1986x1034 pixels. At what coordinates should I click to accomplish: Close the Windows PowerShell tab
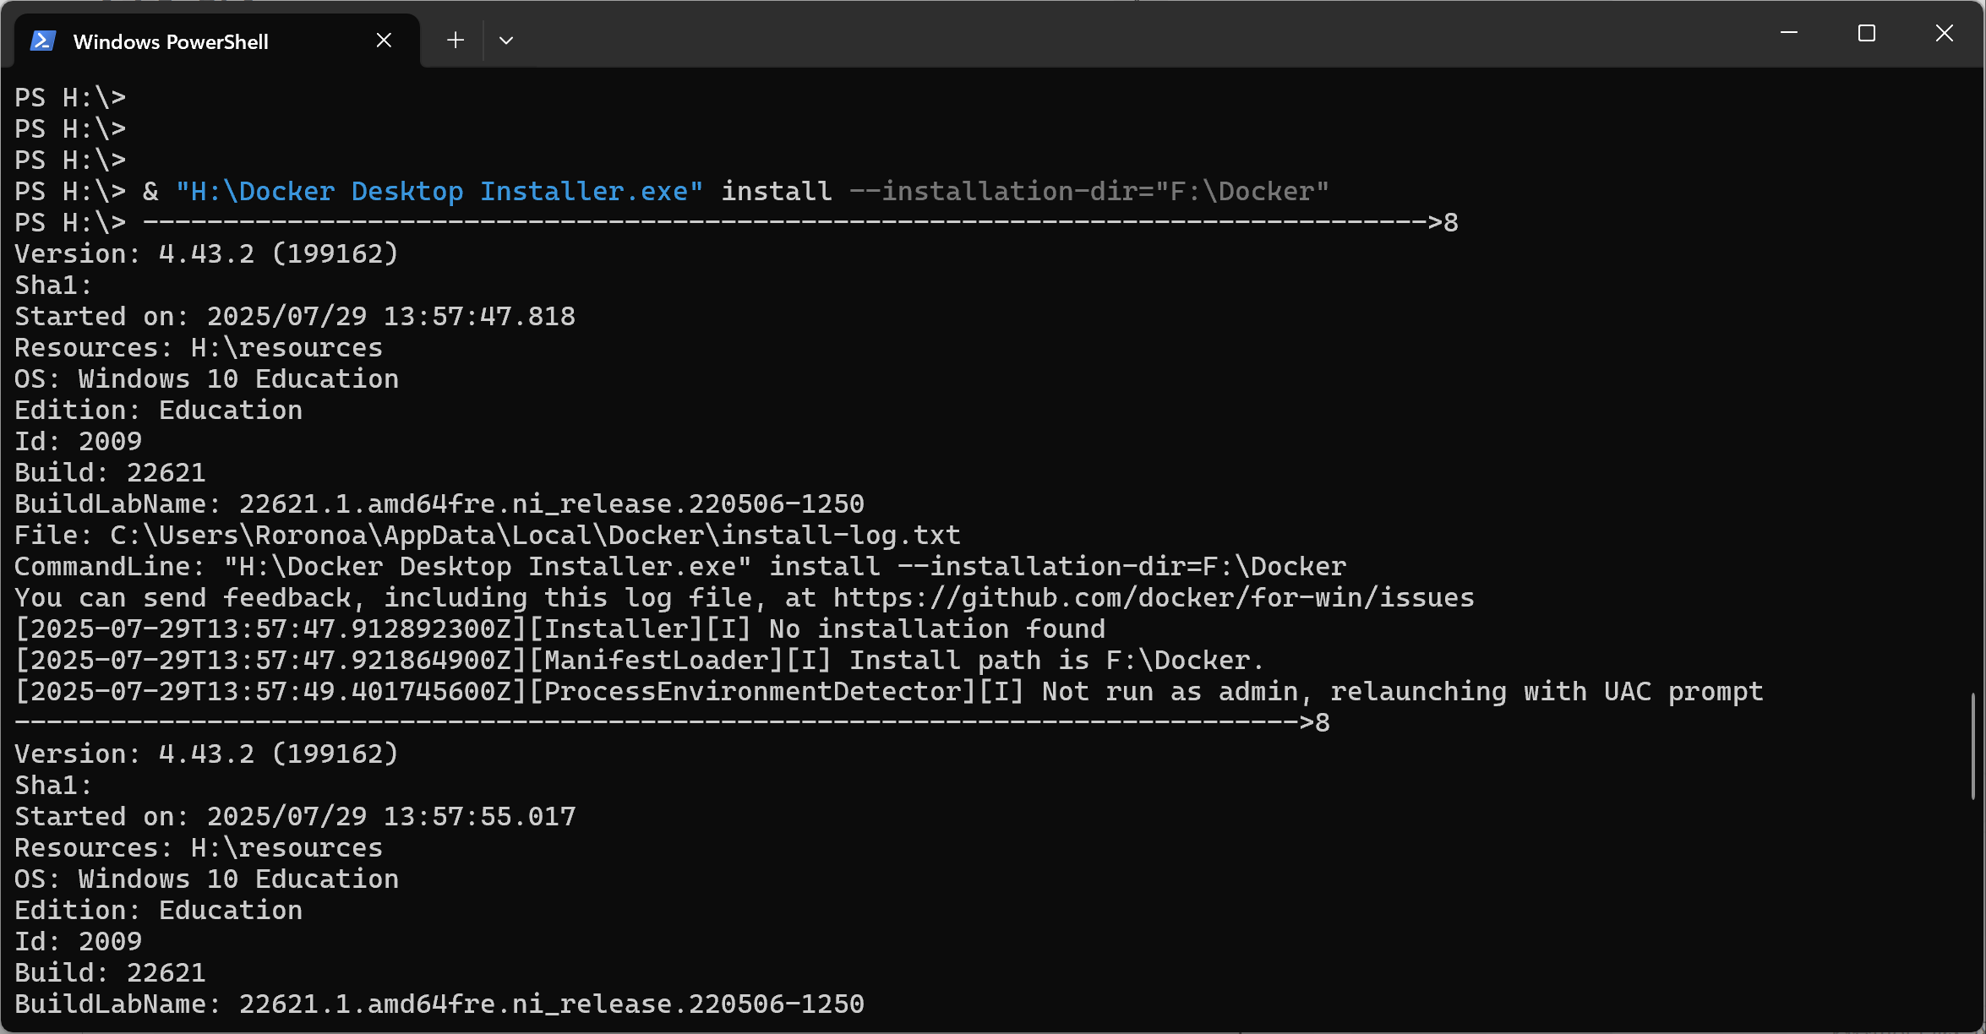click(x=384, y=40)
